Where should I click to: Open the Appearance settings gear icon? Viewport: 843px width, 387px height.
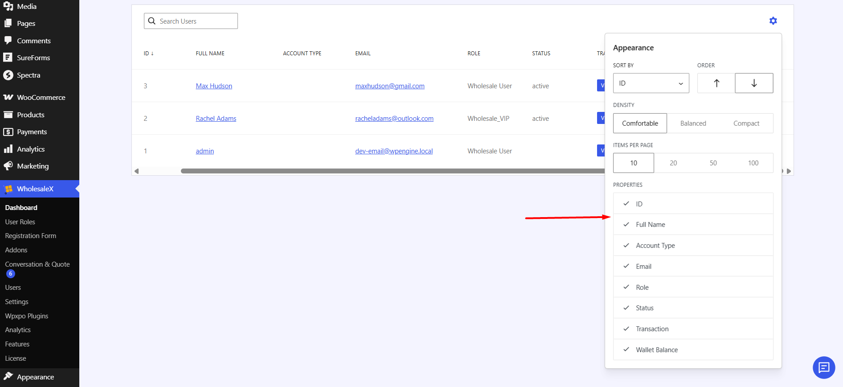click(x=773, y=21)
